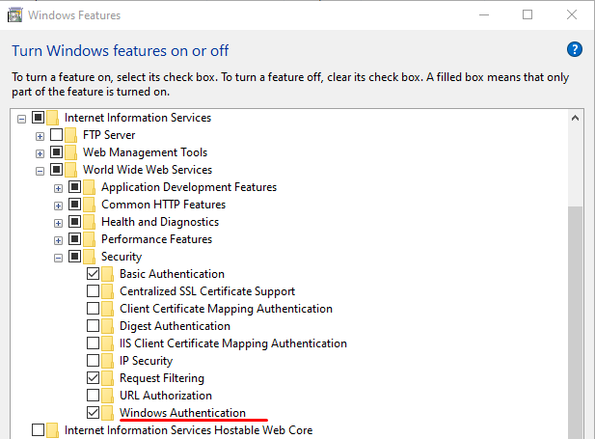The image size is (595, 439).
Task: Select the Request Filtering tree item
Action: click(x=162, y=378)
